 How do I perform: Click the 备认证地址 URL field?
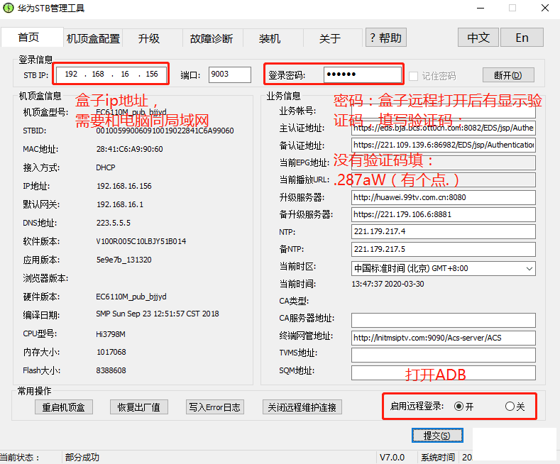tap(443, 145)
